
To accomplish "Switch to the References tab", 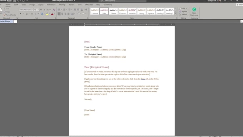I will click(x=51, y=5).
